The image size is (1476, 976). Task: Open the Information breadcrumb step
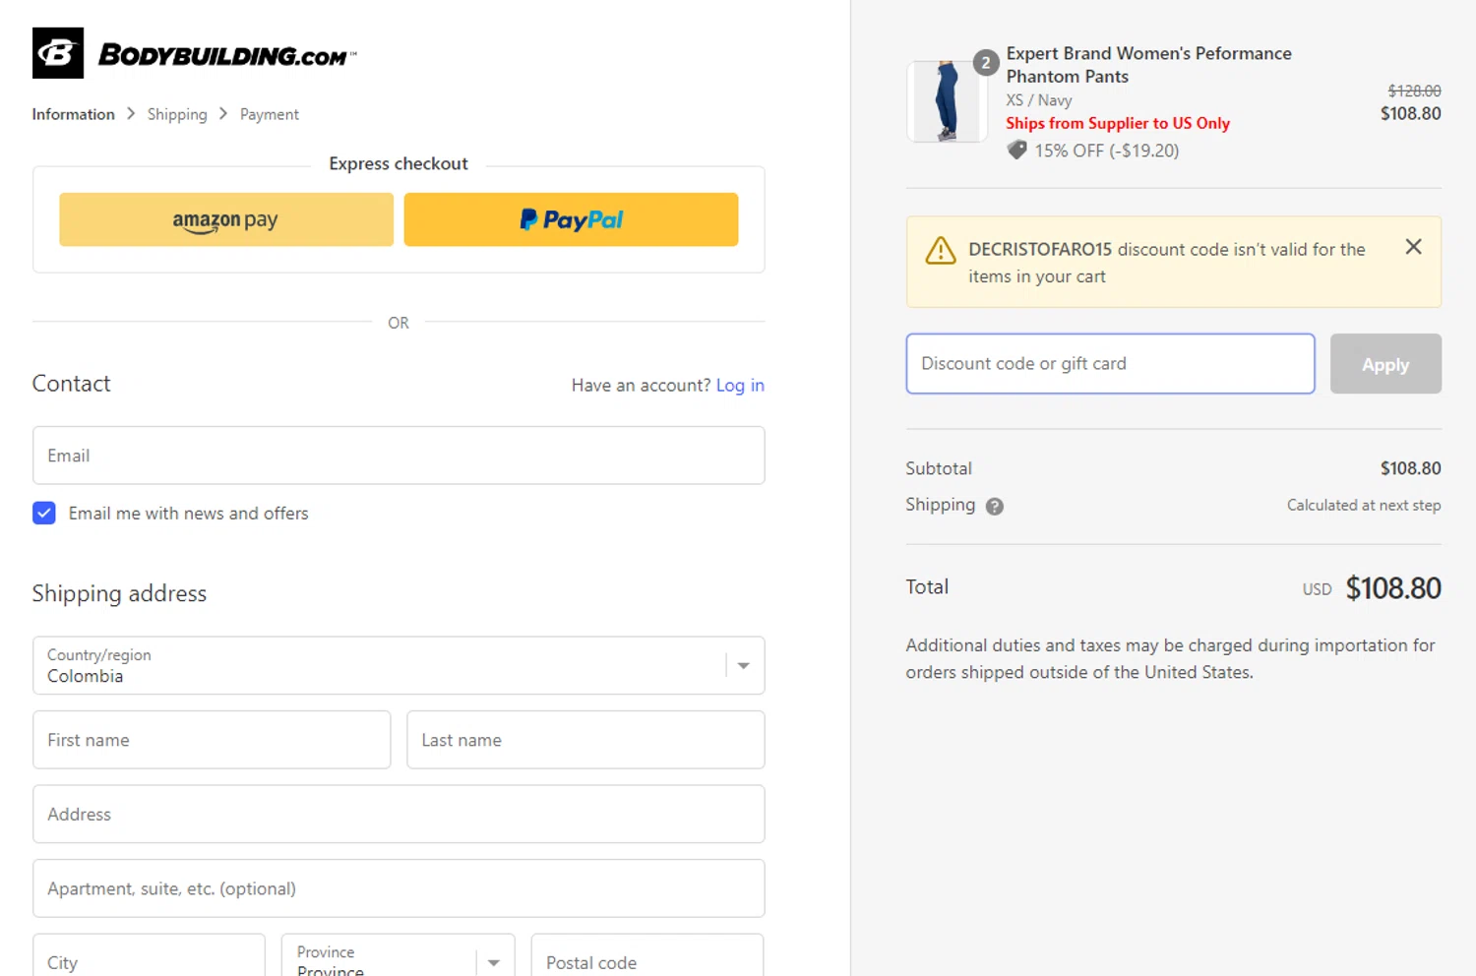click(x=73, y=114)
